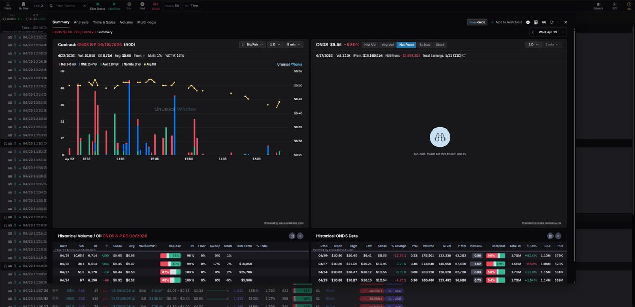Toggle the Muted sound icon
The image size is (635, 307).
tap(156, 4)
